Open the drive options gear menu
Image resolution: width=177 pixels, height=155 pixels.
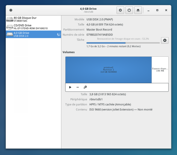(x=120, y=10)
